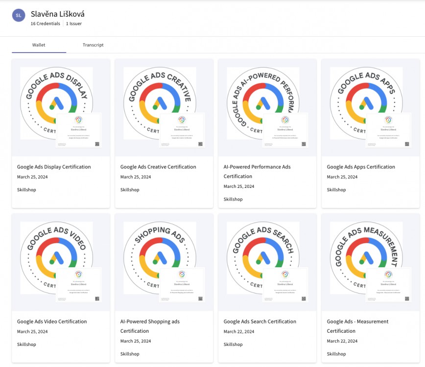The width and height of the screenshot is (425, 367).
Task: Click the 1 Issuer count
Action: pos(74,23)
